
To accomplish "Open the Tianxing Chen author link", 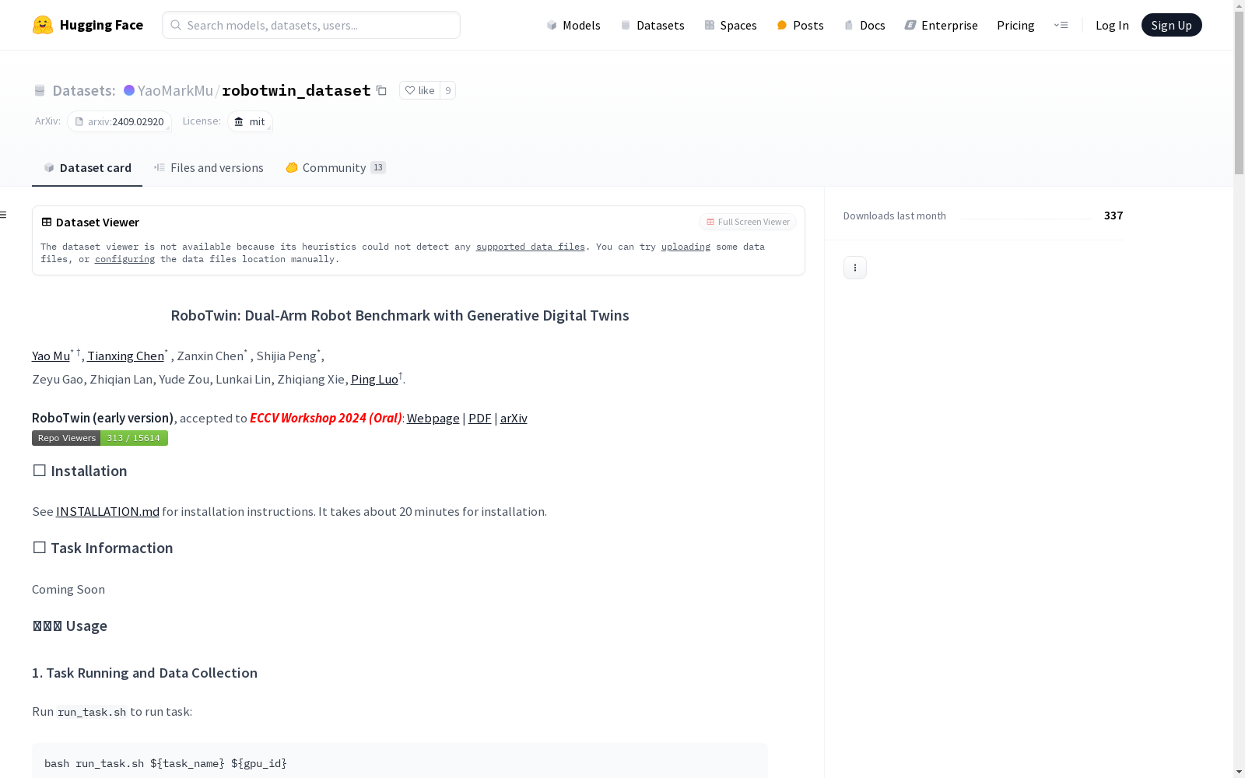I will 125,356.
